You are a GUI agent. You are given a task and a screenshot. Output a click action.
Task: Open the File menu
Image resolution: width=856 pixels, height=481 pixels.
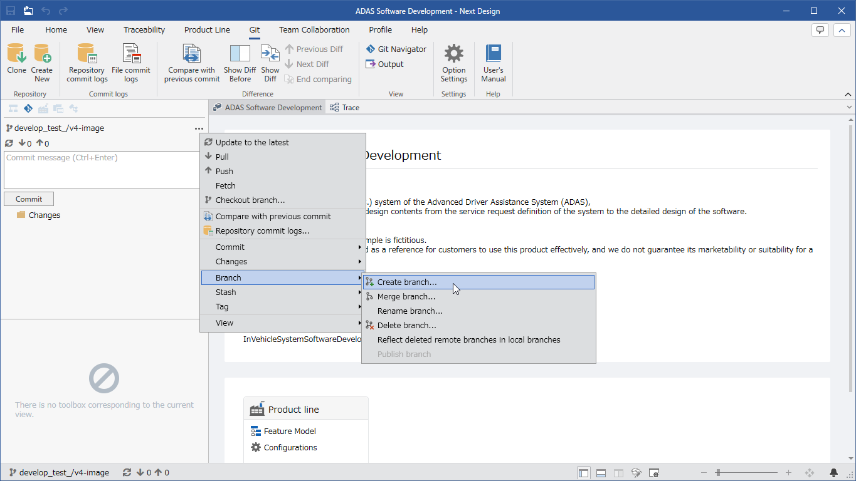click(18, 29)
